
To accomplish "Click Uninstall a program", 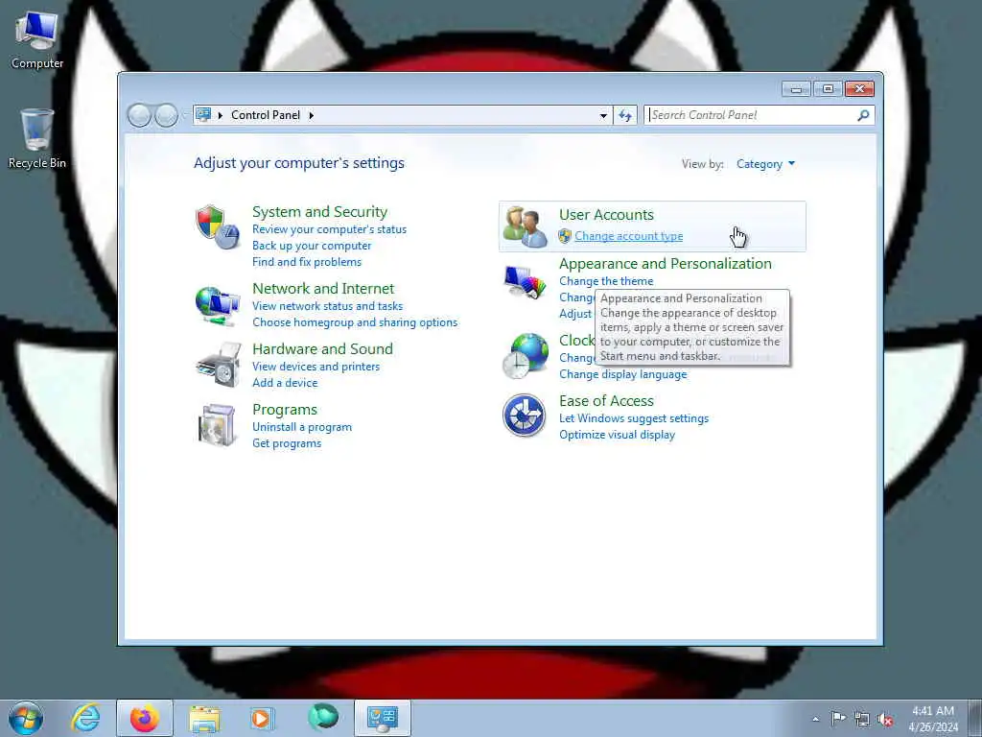I will pyautogui.click(x=302, y=427).
